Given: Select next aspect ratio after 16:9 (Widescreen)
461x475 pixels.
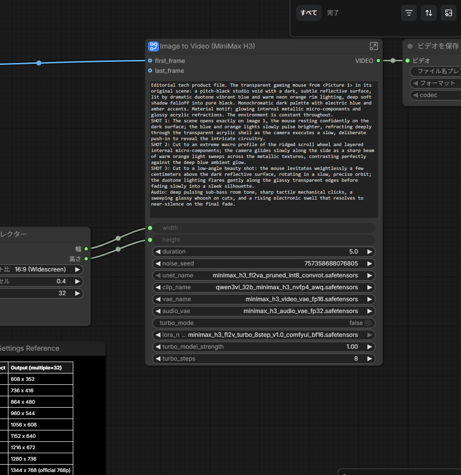Looking at the screenshot, I should (78, 269).
